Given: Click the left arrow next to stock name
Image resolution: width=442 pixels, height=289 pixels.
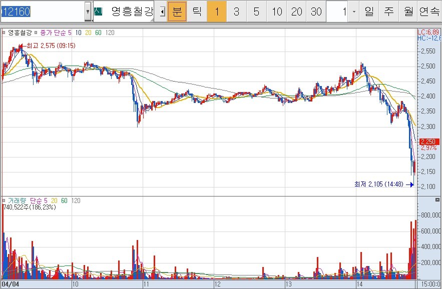Looking at the screenshot, I should point(162,12).
